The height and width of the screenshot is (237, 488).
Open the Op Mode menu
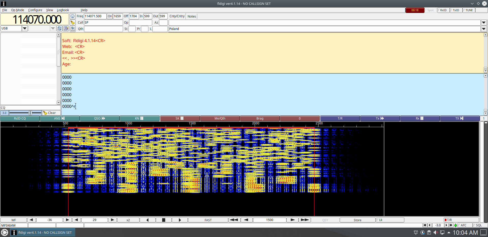pos(18,10)
